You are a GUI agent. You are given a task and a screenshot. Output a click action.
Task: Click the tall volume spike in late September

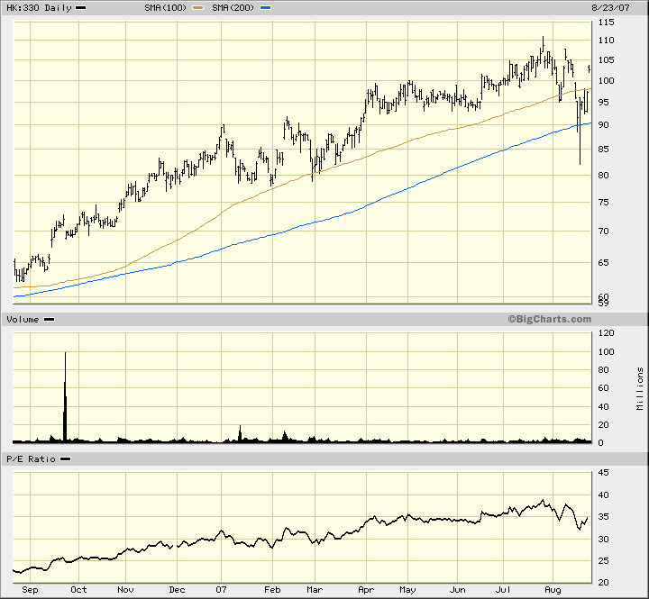(x=65, y=397)
